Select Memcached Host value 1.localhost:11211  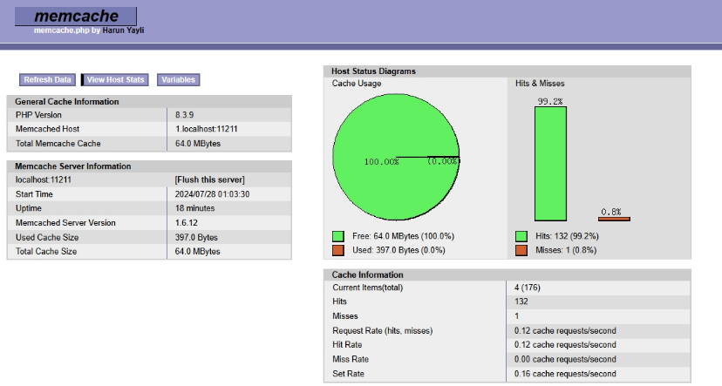(x=207, y=129)
